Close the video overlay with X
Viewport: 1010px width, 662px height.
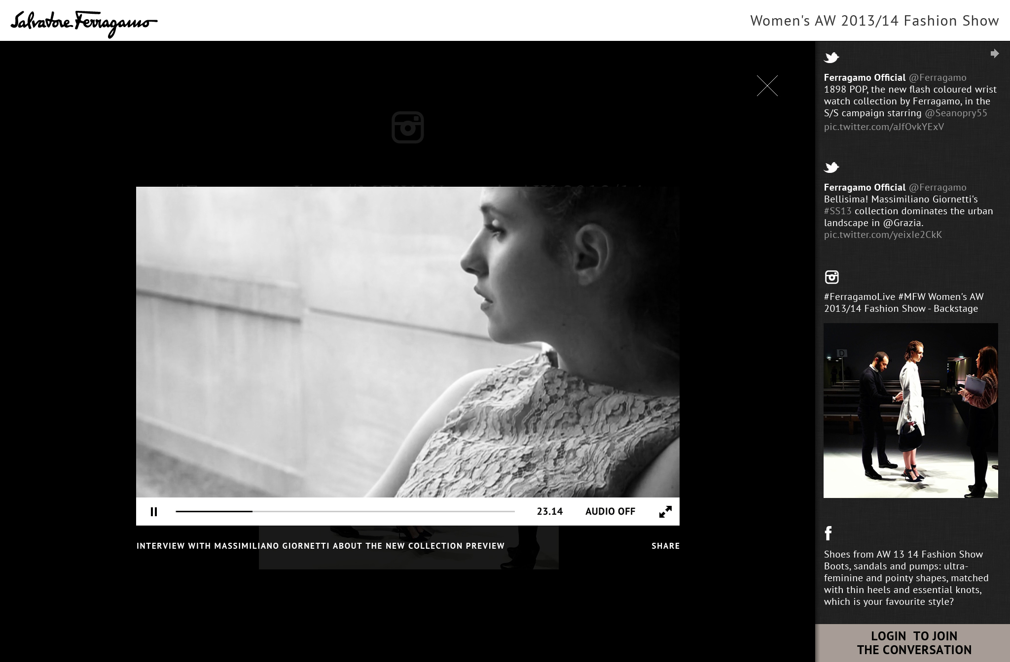coord(767,86)
